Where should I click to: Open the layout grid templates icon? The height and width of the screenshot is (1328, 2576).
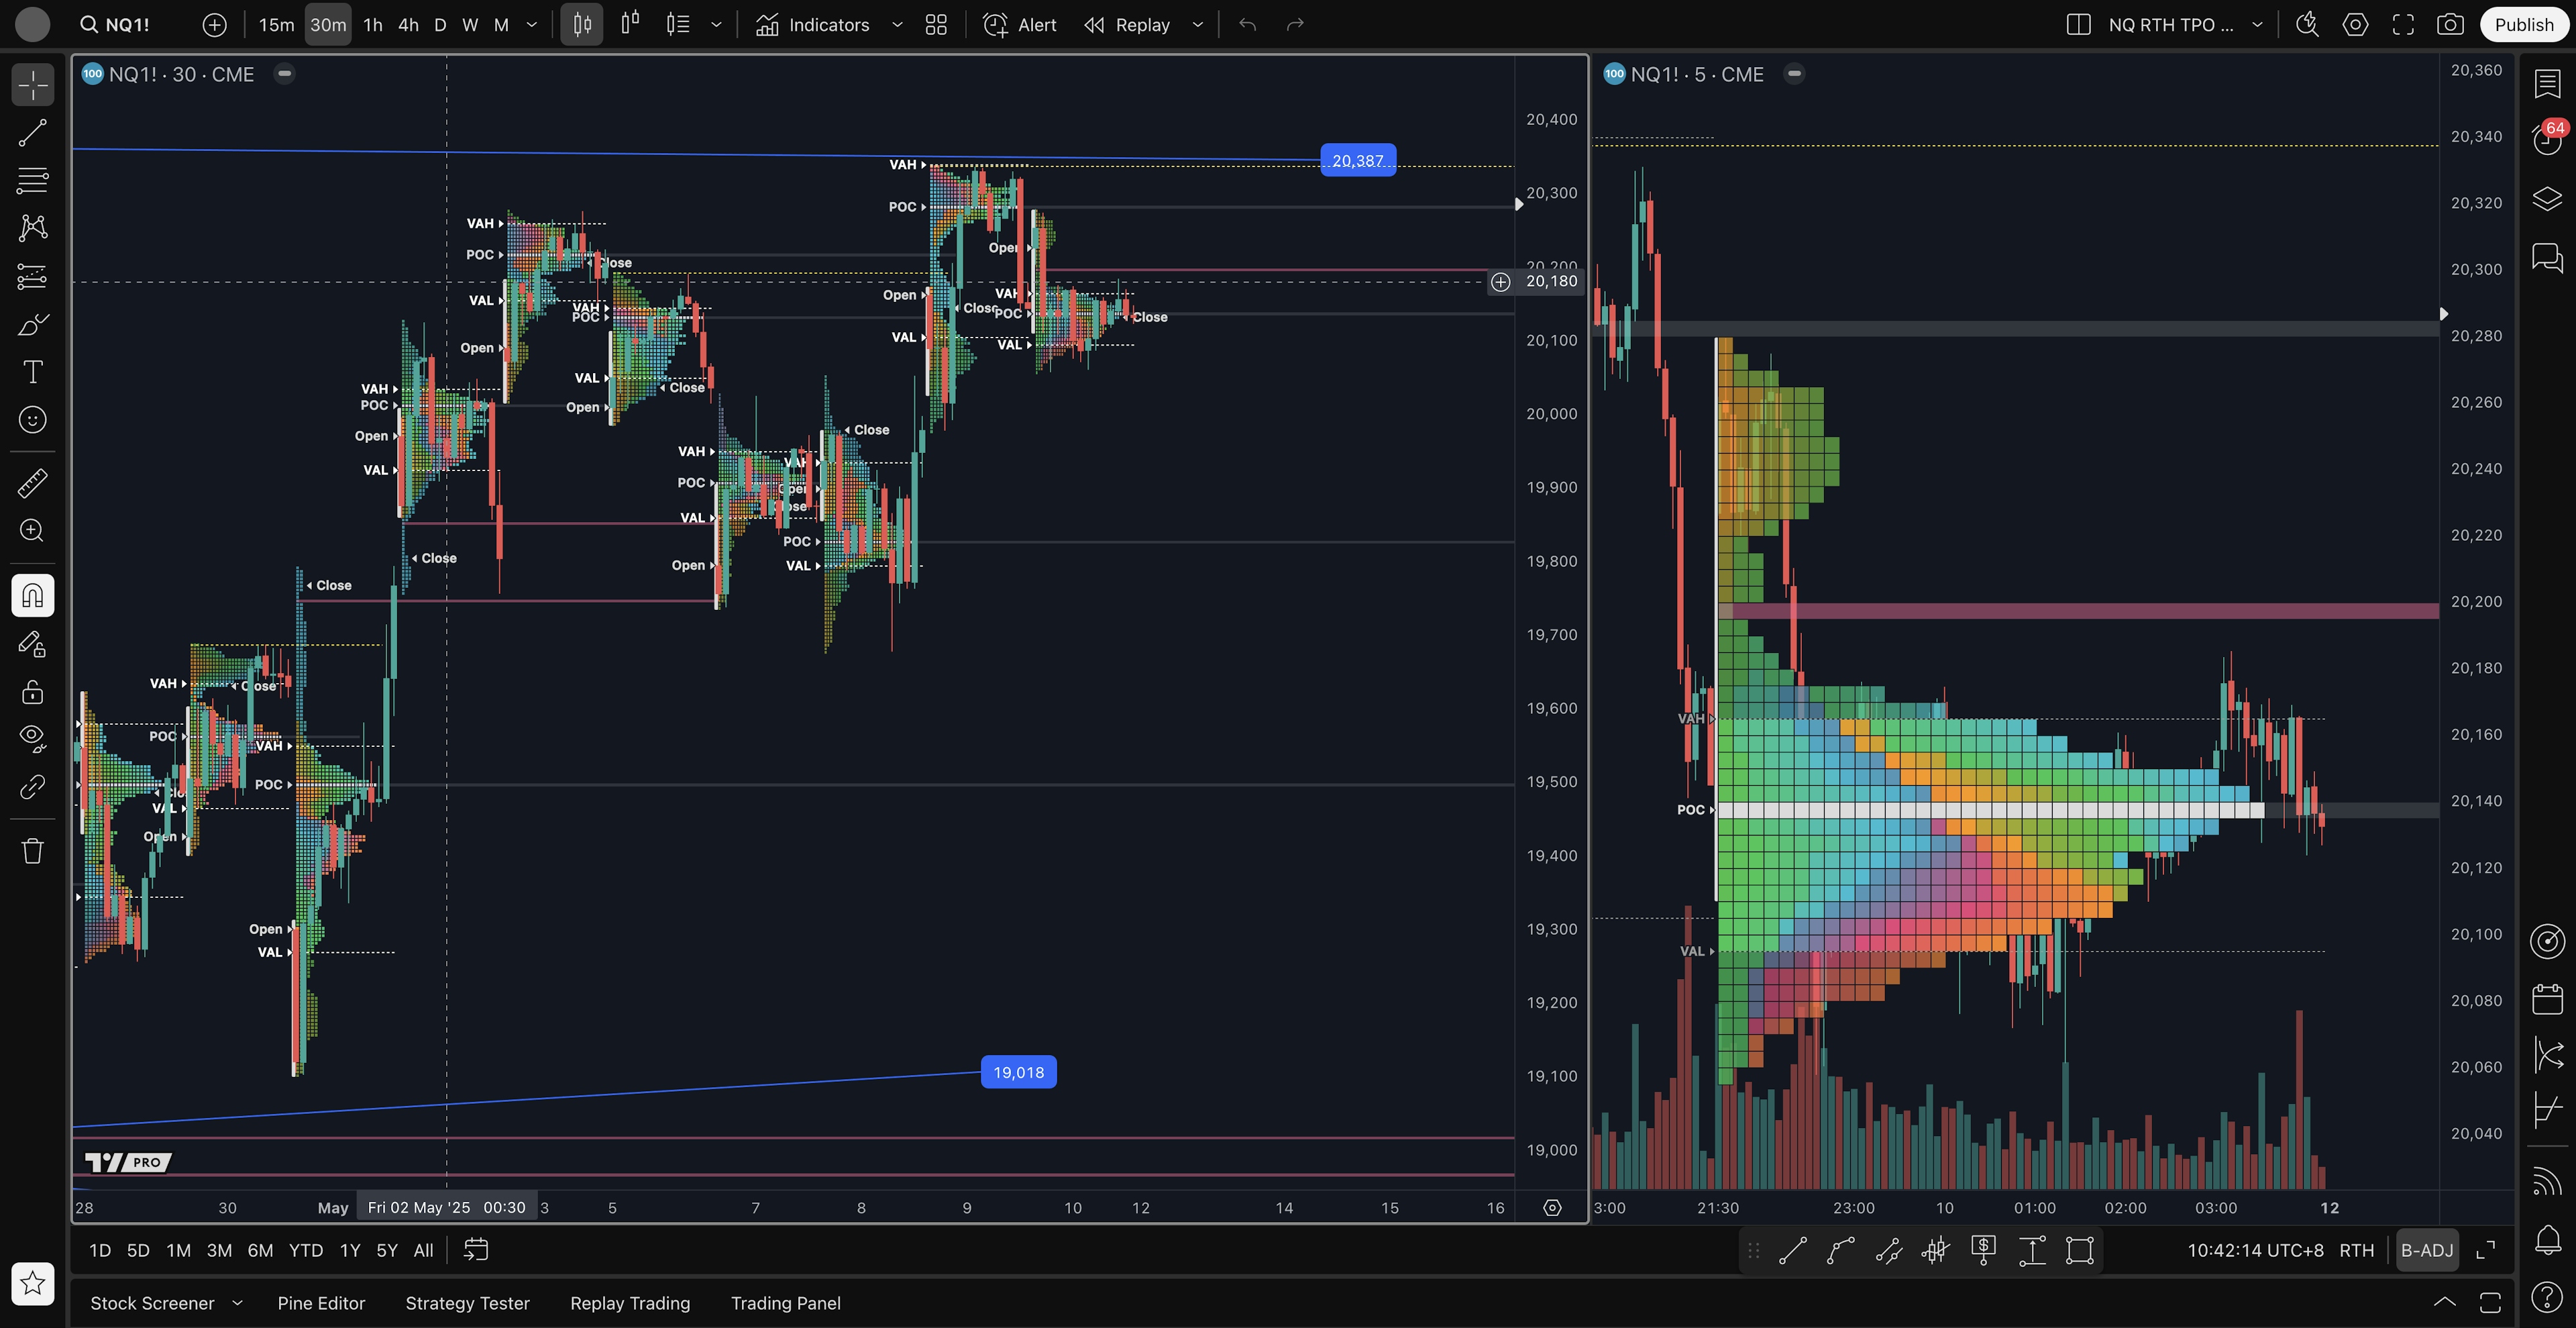(x=936, y=25)
